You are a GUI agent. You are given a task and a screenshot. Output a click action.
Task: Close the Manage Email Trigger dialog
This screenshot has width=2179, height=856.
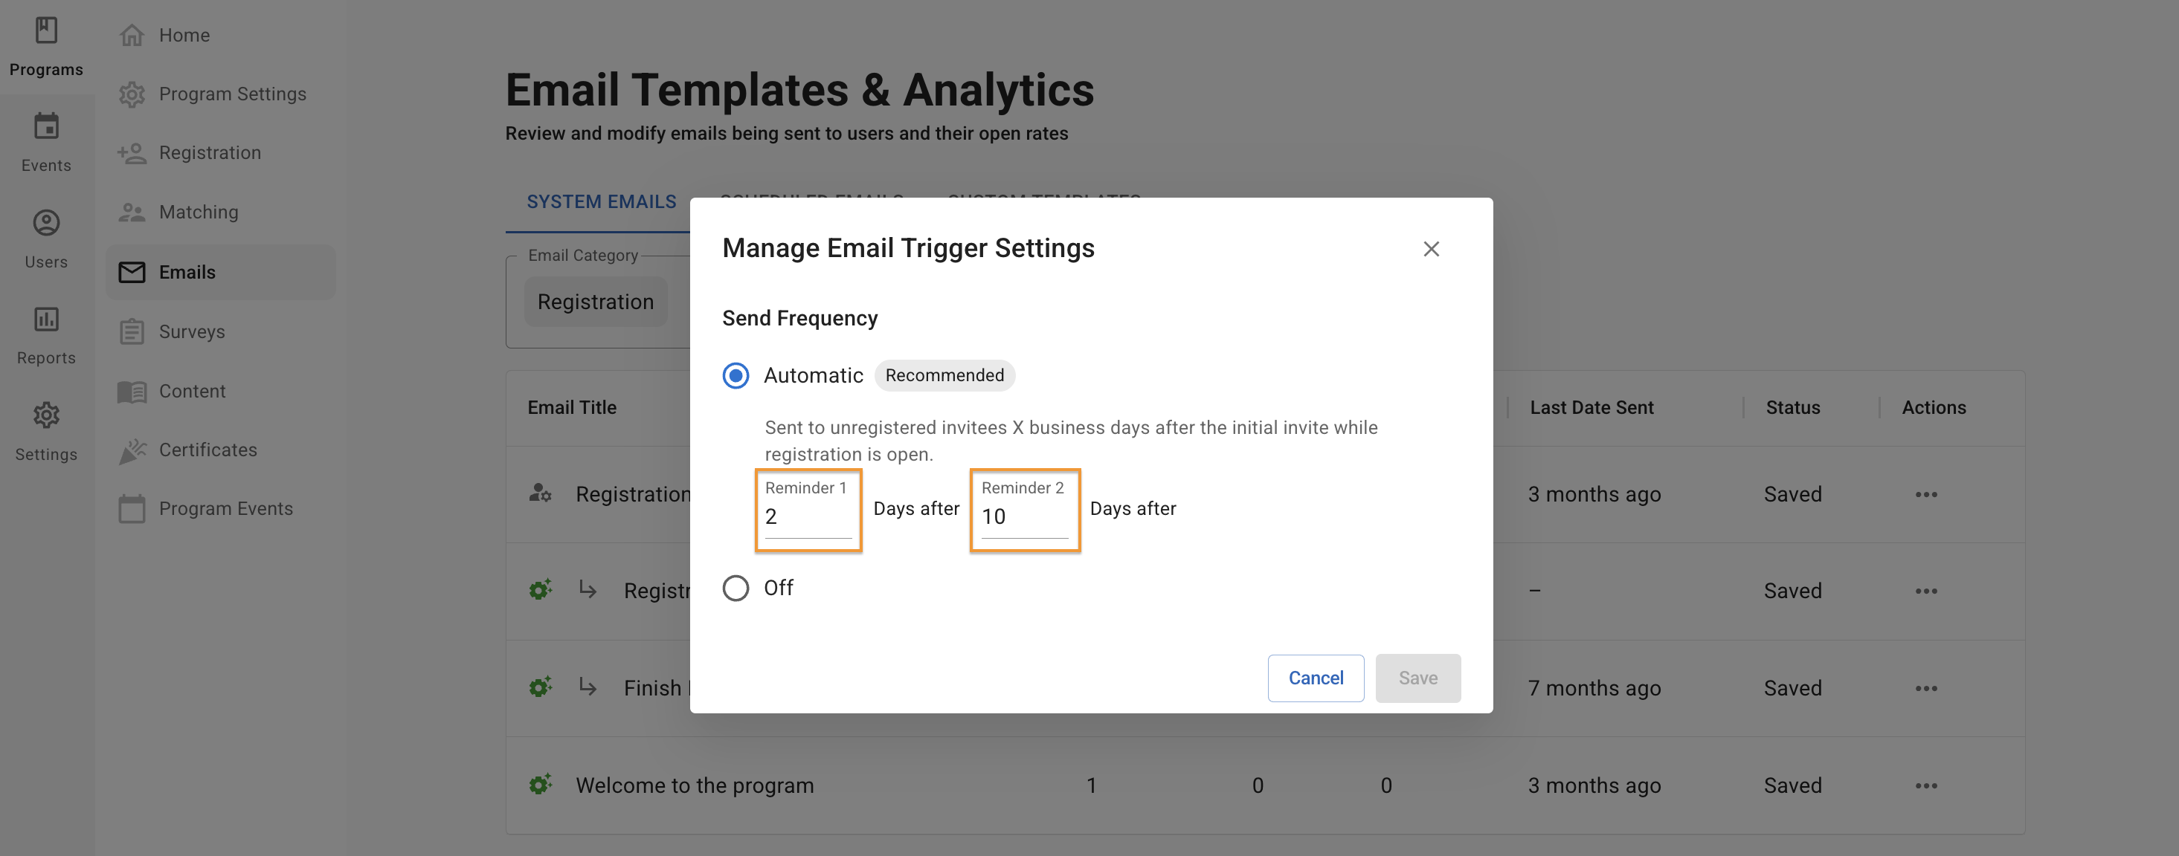click(x=1430, y=248)
